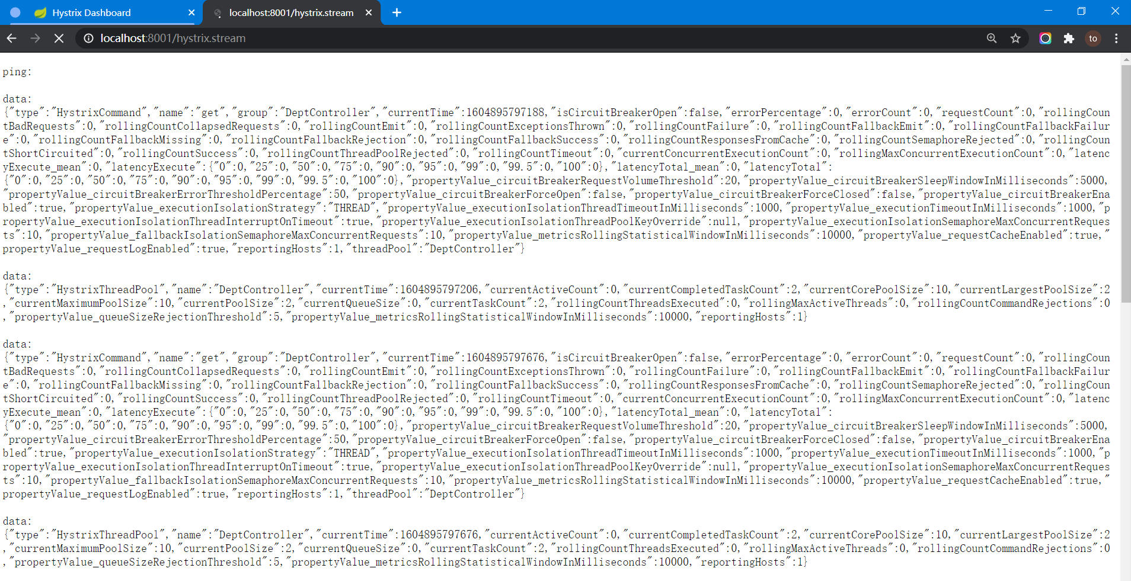Close the Hystrix Dashboard tab
This screenshot has height=581, width=1131.
pyautogui.click(x=191, y=12)
